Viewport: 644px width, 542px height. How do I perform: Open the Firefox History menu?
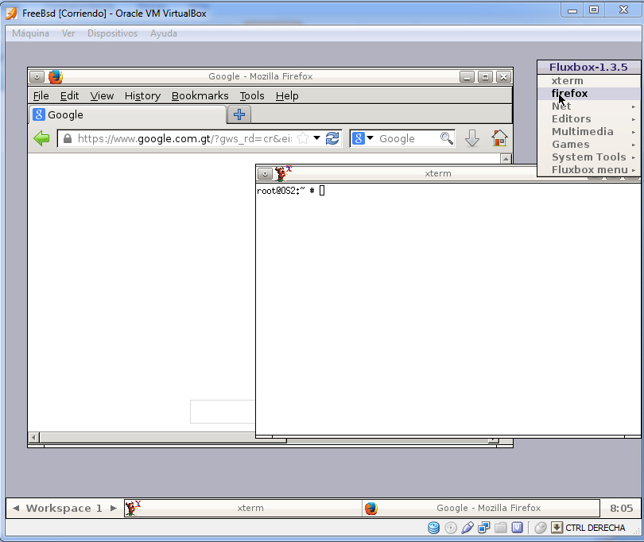[142, 95]
